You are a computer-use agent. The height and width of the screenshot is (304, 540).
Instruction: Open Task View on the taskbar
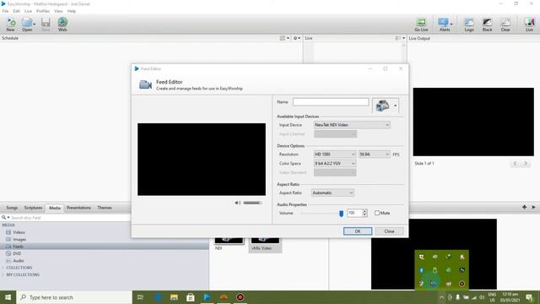click(140, 297)
